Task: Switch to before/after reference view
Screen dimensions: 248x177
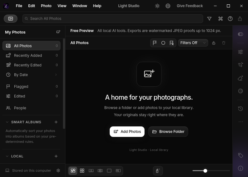Action: click(x=118, y=171)
